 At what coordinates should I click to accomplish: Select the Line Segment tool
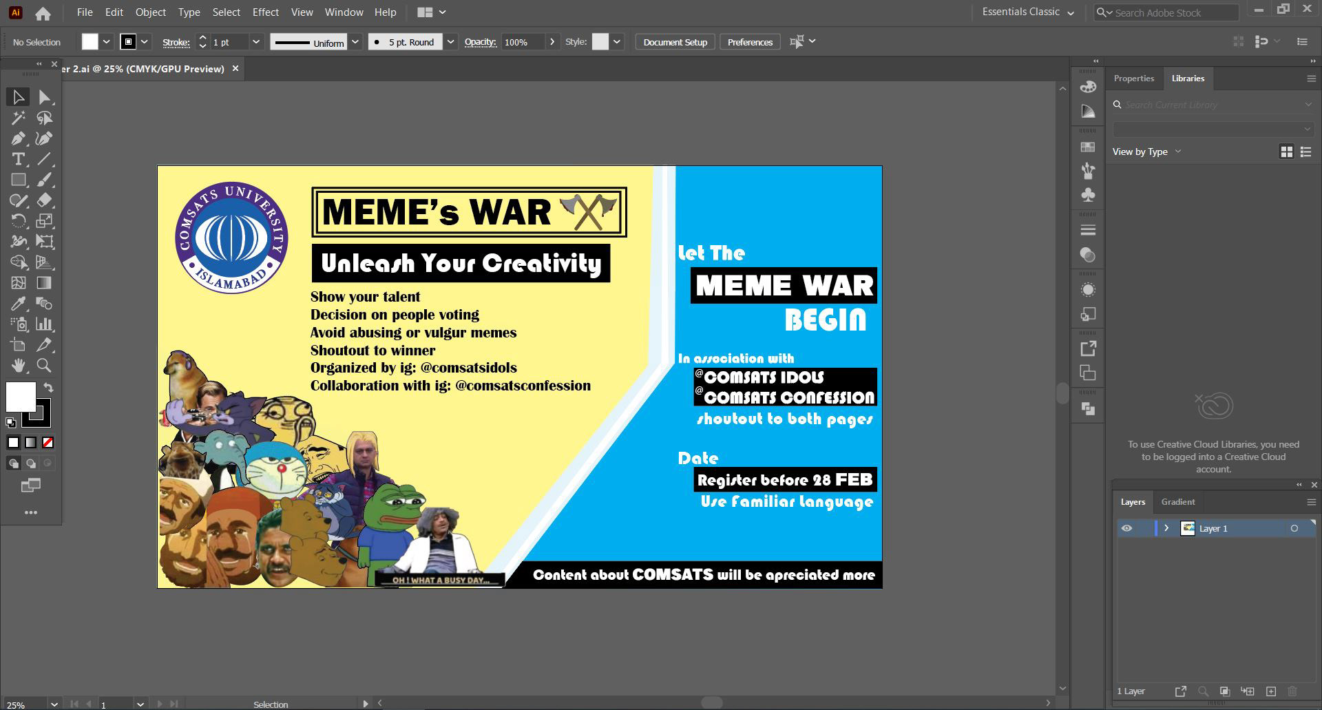(44, 159)
